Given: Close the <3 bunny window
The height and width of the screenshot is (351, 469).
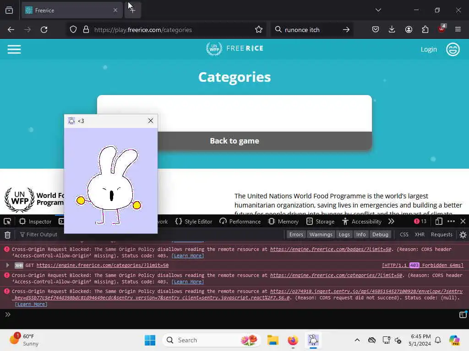Looking at the screenshot, I should coord(150,121).
